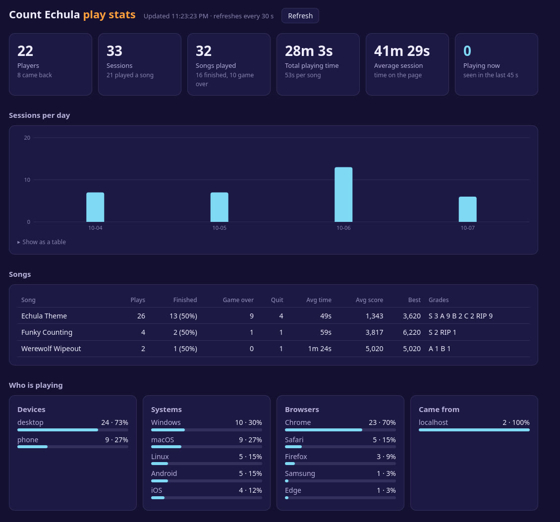Screen dimensions: 560x522
Task: Click the 10-06 sessions bar
Action: [343, 195]
